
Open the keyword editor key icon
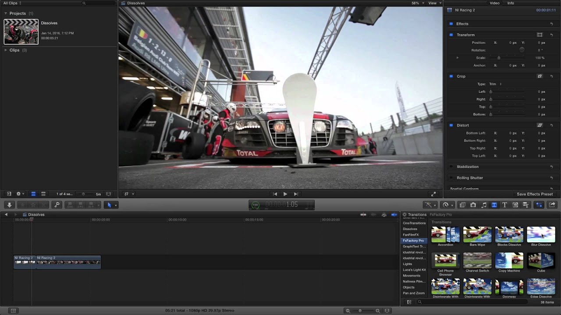[x=57, y=205]
